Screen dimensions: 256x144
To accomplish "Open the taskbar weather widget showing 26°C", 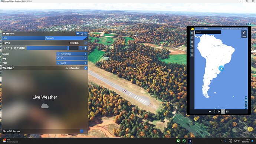I will pos(11,141).
